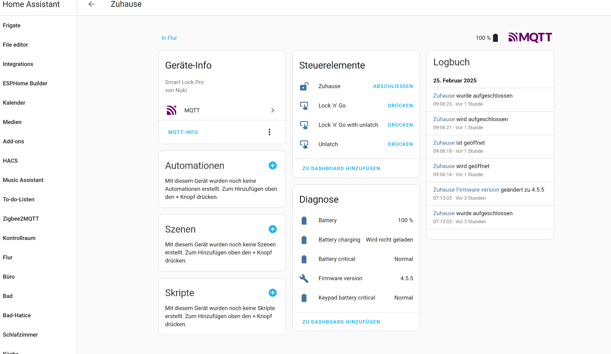611x354 pixels.
Task: Open Zuhause Firmware version logbook entry
Action: pos(466,190)
